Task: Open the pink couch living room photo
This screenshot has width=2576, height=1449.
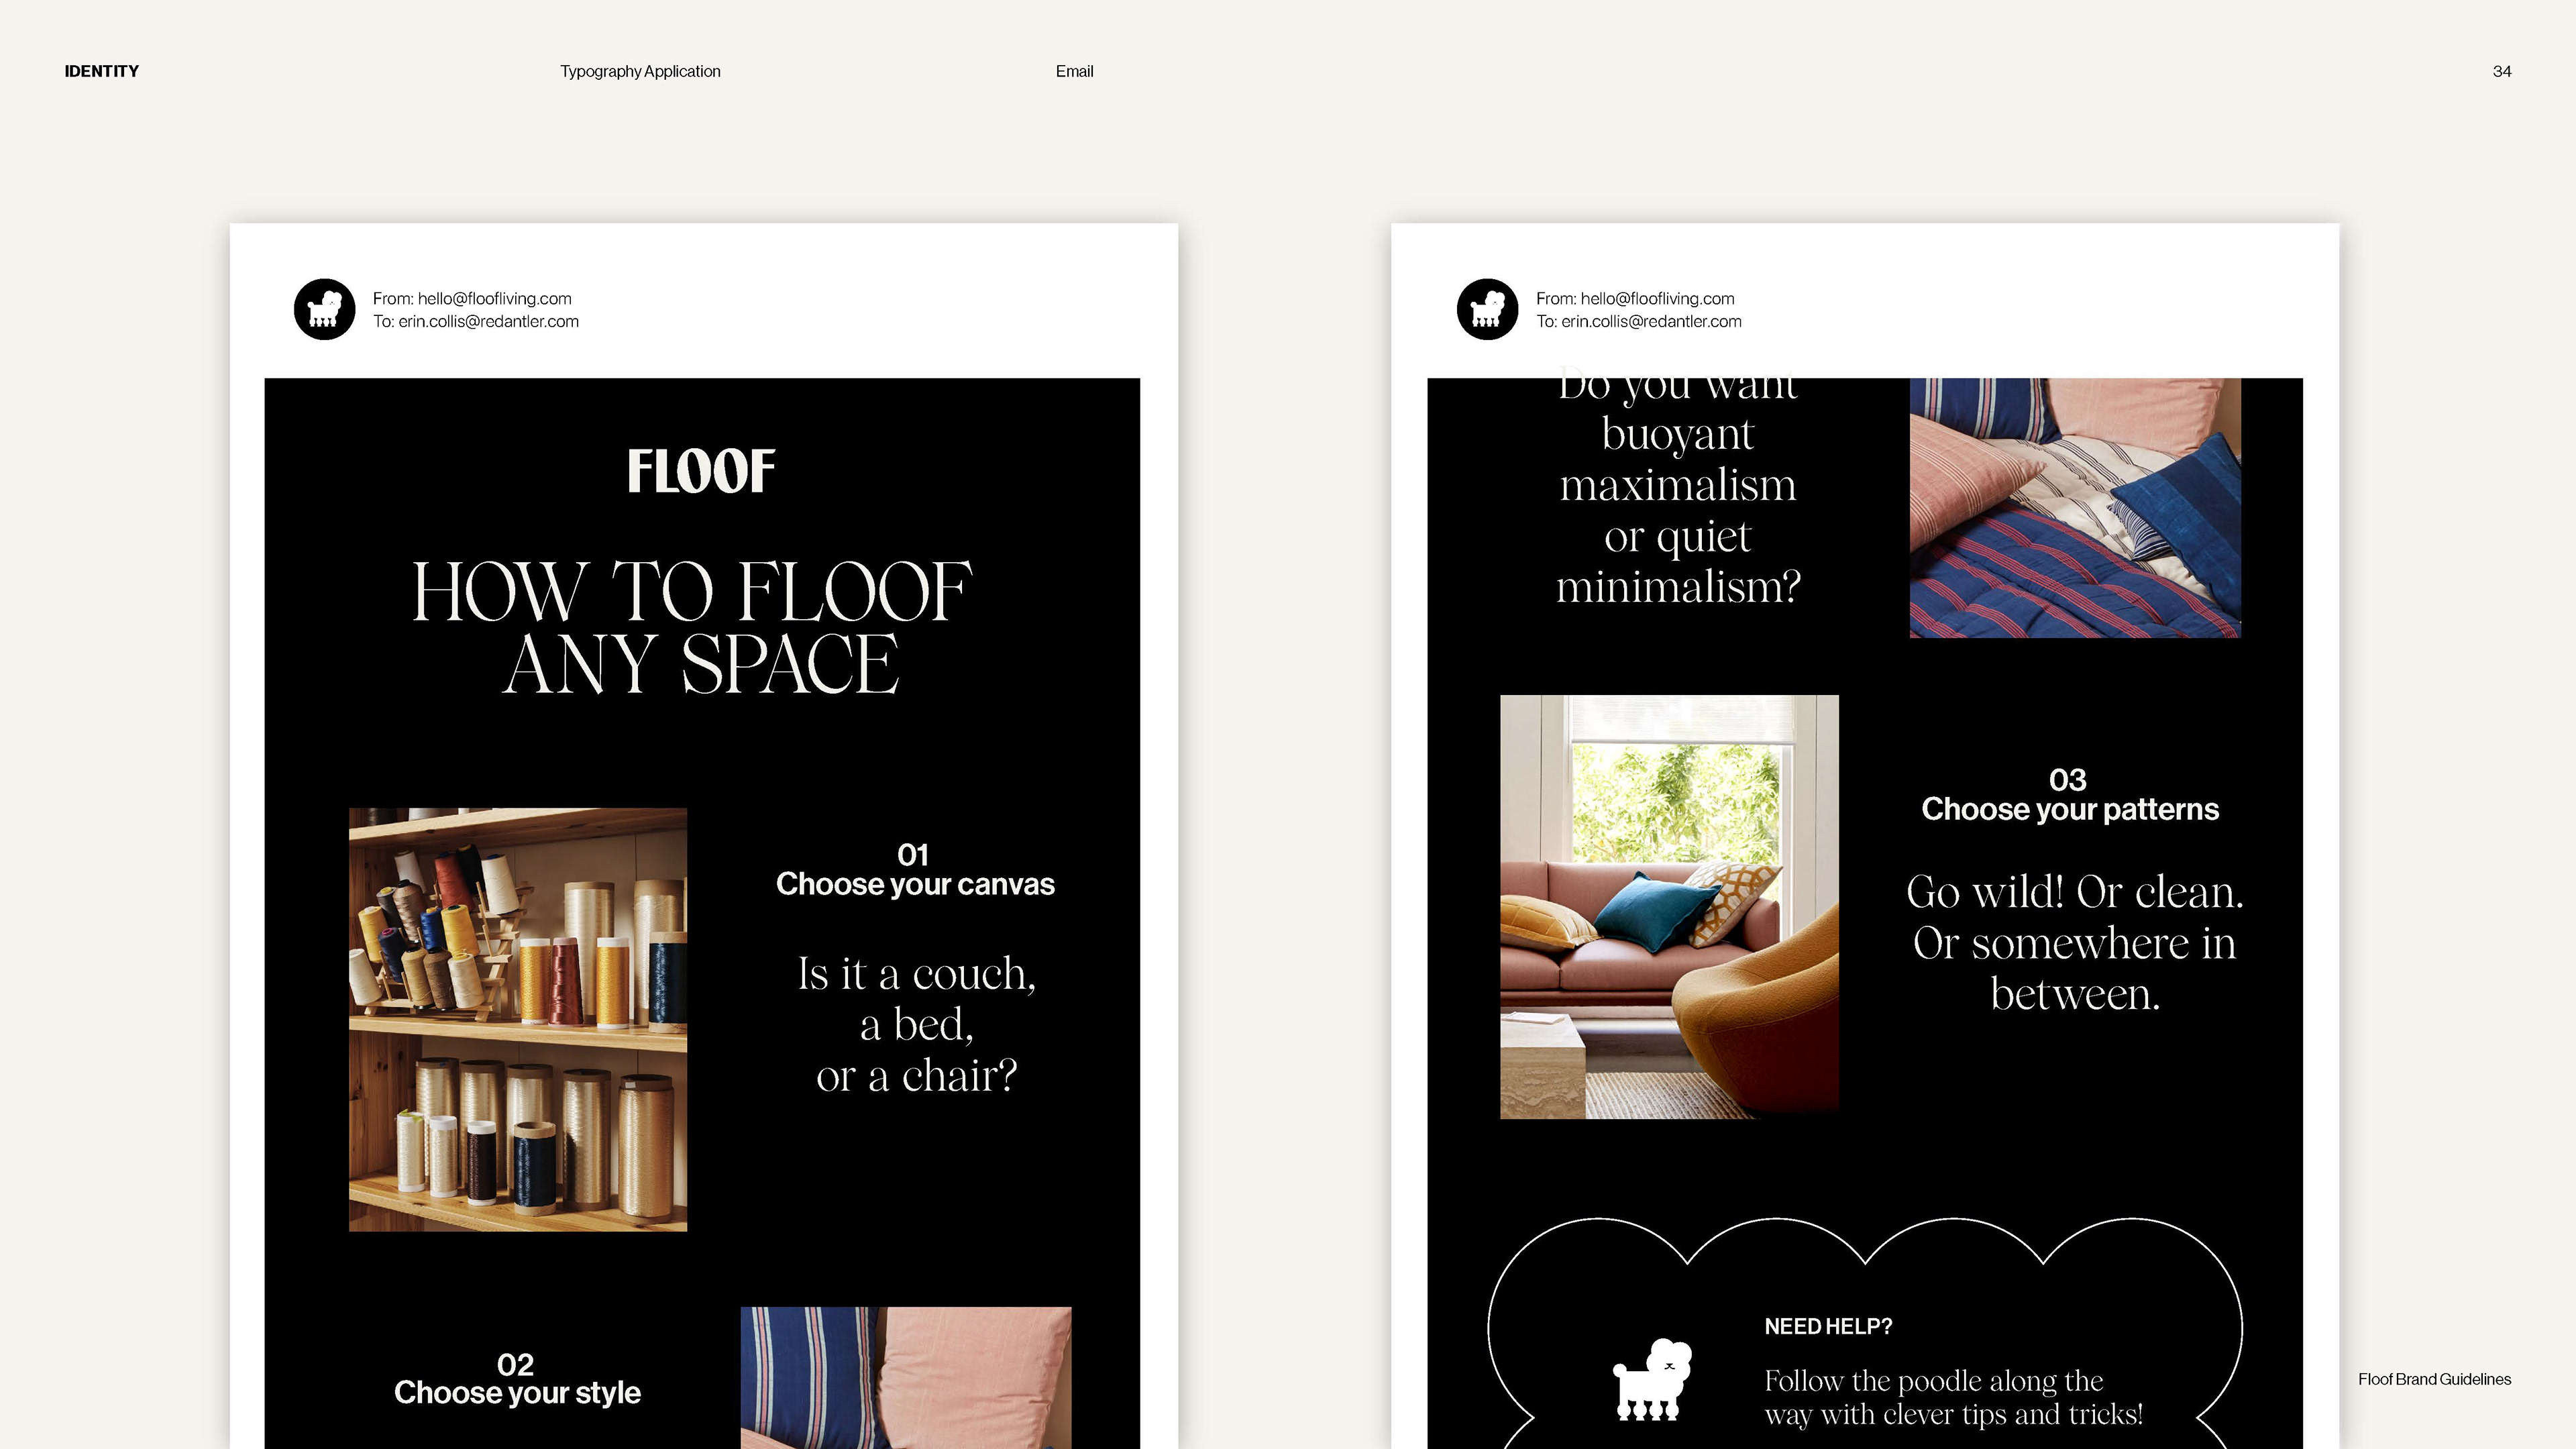Action: click(1669, 907)
